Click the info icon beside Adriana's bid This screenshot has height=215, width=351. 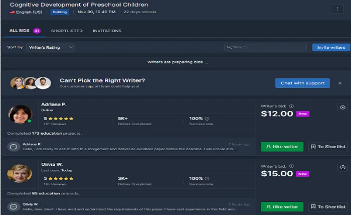coord(291,106)
